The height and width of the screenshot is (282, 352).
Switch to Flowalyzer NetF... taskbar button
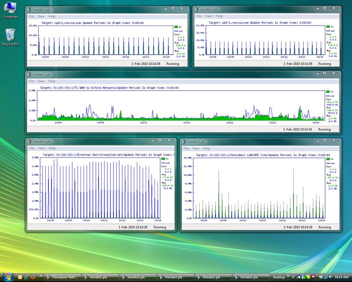click(62, 277)
